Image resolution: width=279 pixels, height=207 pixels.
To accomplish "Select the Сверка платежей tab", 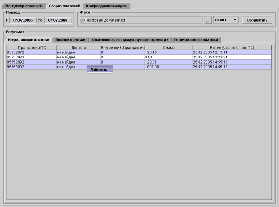I will (x=65, y=6).
